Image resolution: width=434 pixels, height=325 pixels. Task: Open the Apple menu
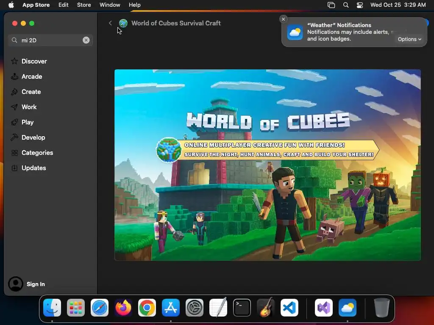tap(11, 5)
